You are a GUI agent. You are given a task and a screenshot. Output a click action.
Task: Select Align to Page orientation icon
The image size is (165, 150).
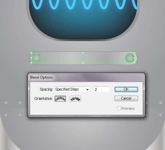pyautogui.click(x=60, y=99)
